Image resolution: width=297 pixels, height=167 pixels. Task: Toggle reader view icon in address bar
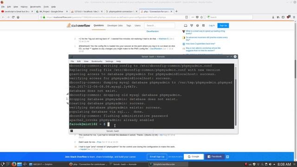pyautogui.click(x=187, y=17)
